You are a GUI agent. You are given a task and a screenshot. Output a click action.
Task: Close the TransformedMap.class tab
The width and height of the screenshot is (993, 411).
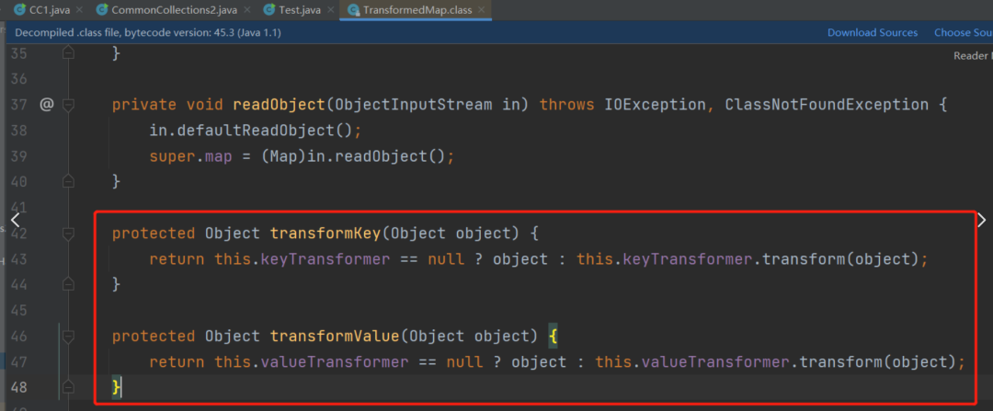click(x=480, y=10)
